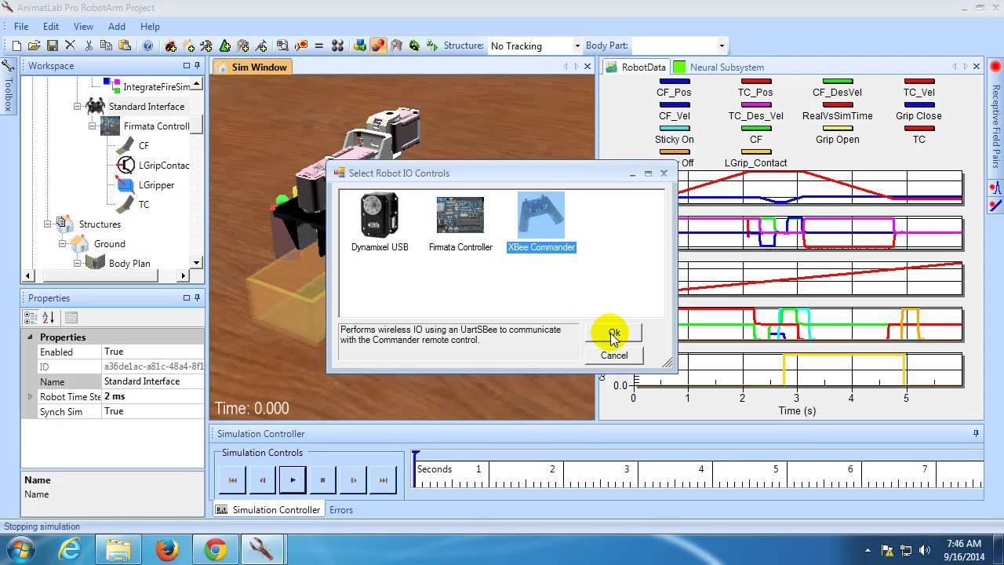Image resolution: width=1004 pixels, height=565 pixels.
Task: Open Google Chrome from the taskbar
Action: click(216, 549)
